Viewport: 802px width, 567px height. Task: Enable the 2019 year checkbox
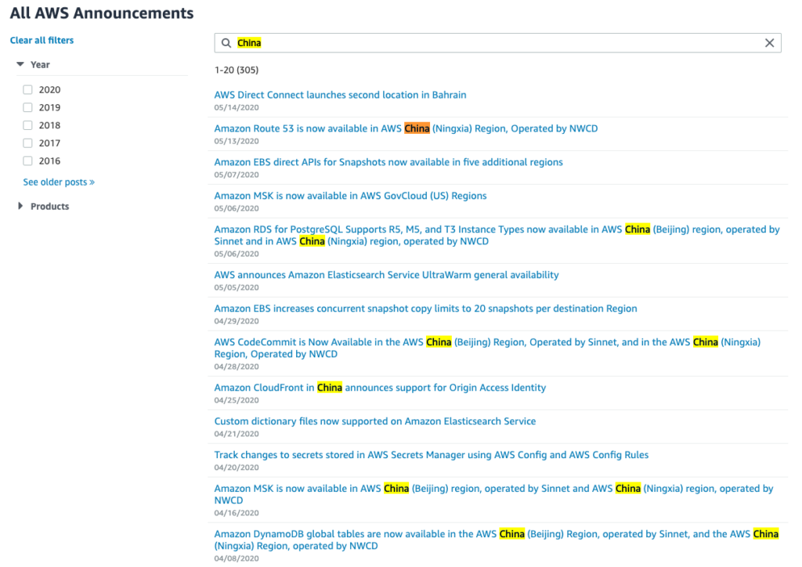(28, 107)
